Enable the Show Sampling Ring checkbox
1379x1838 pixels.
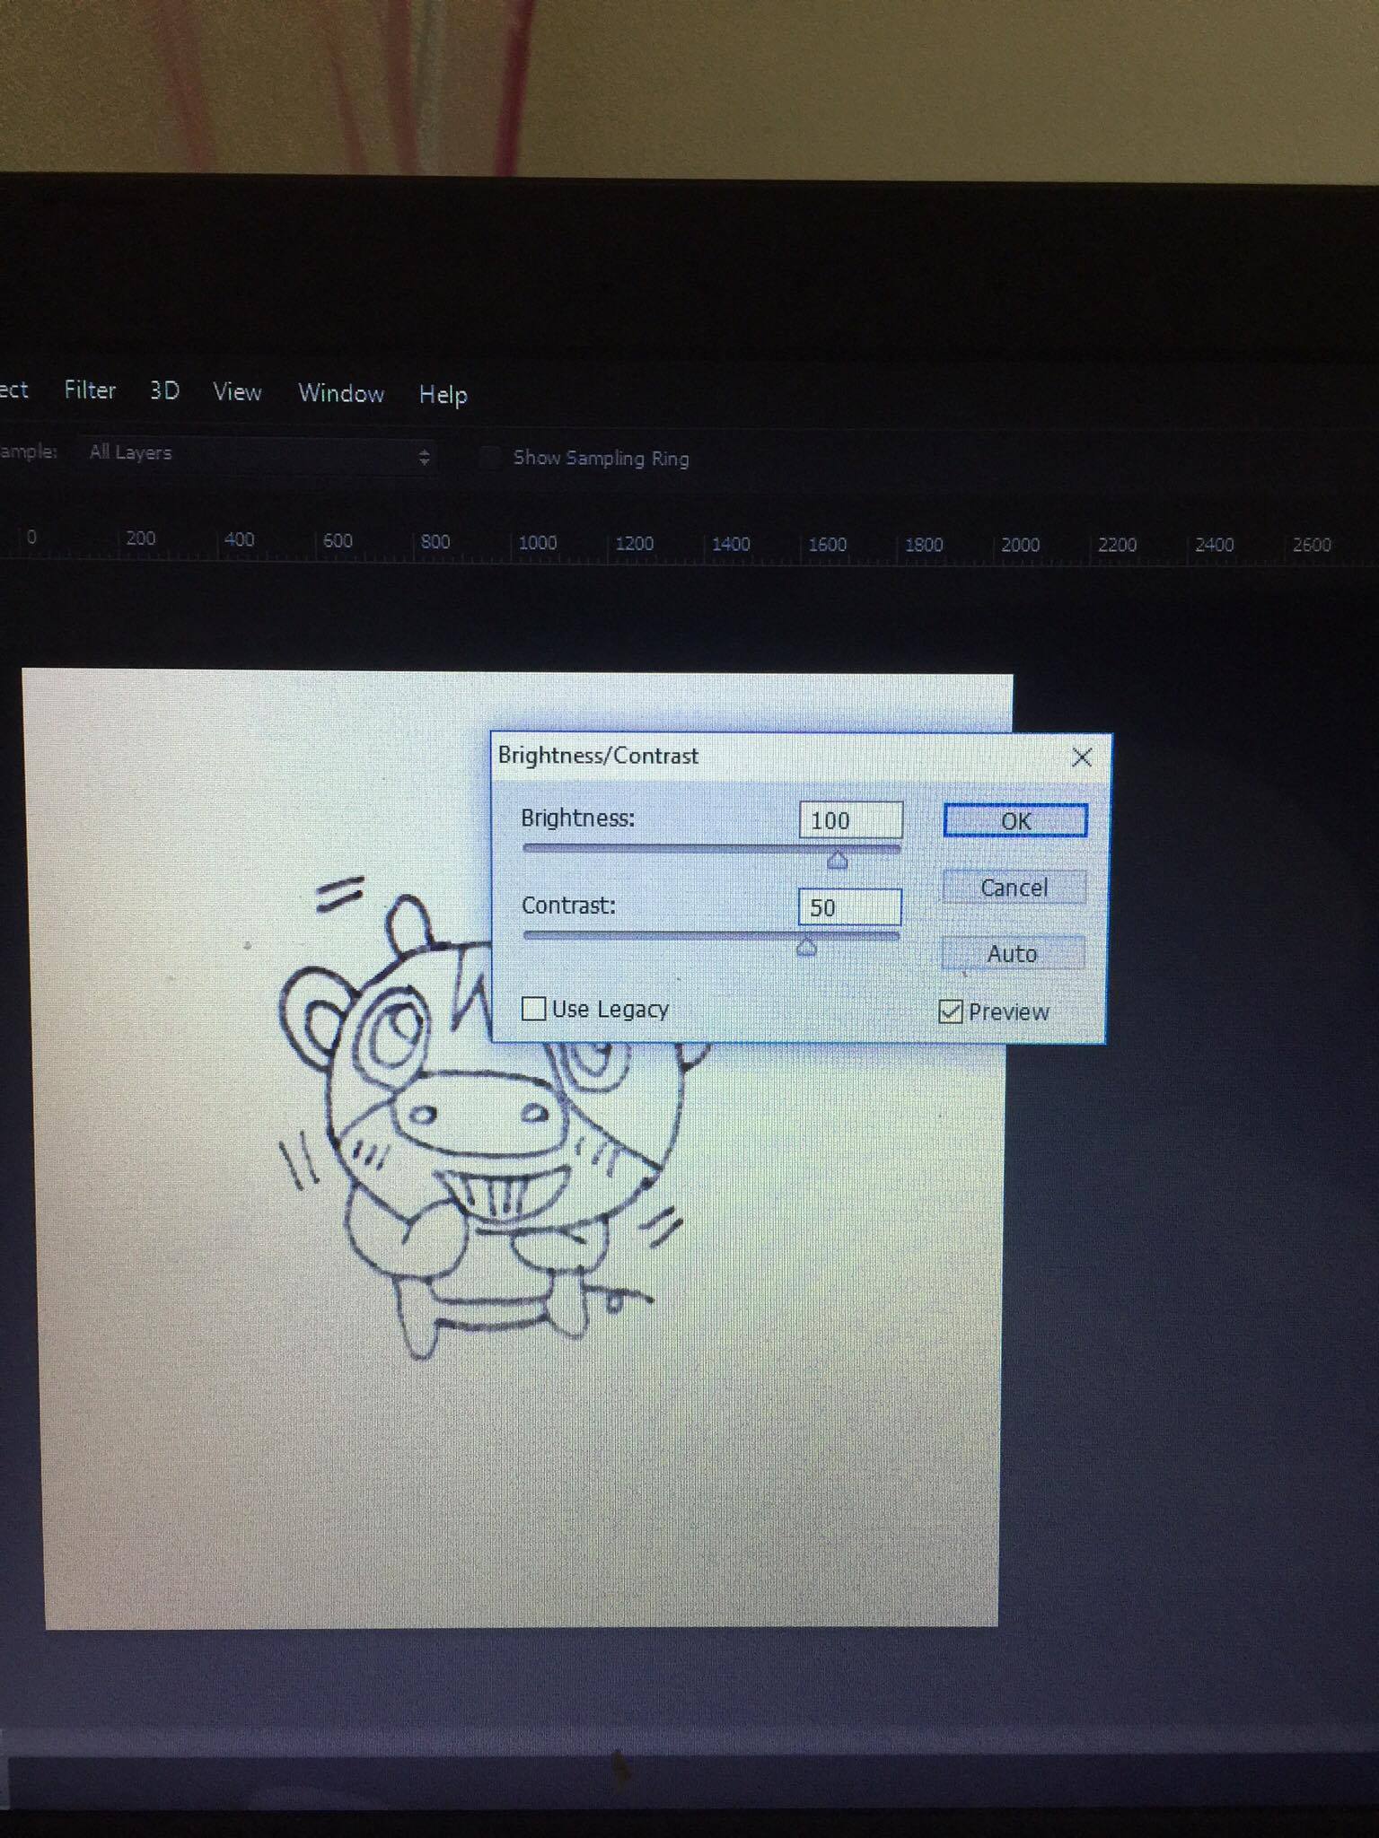click(489, 458)
